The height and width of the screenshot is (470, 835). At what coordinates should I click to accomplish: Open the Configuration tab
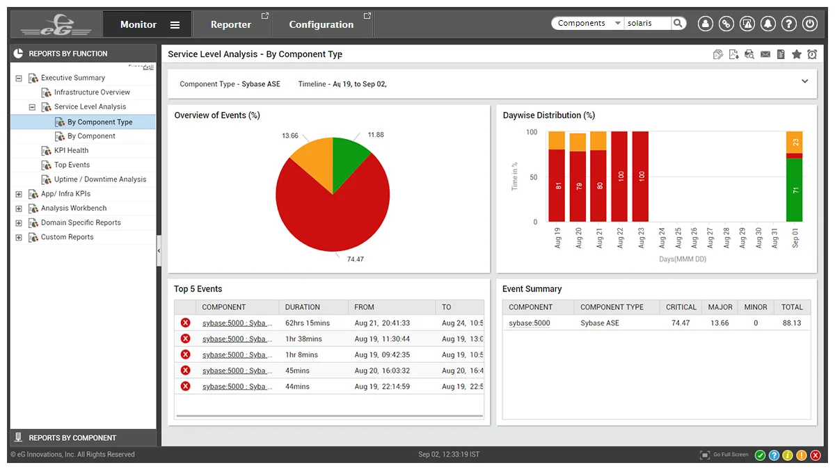pos(321,24)
